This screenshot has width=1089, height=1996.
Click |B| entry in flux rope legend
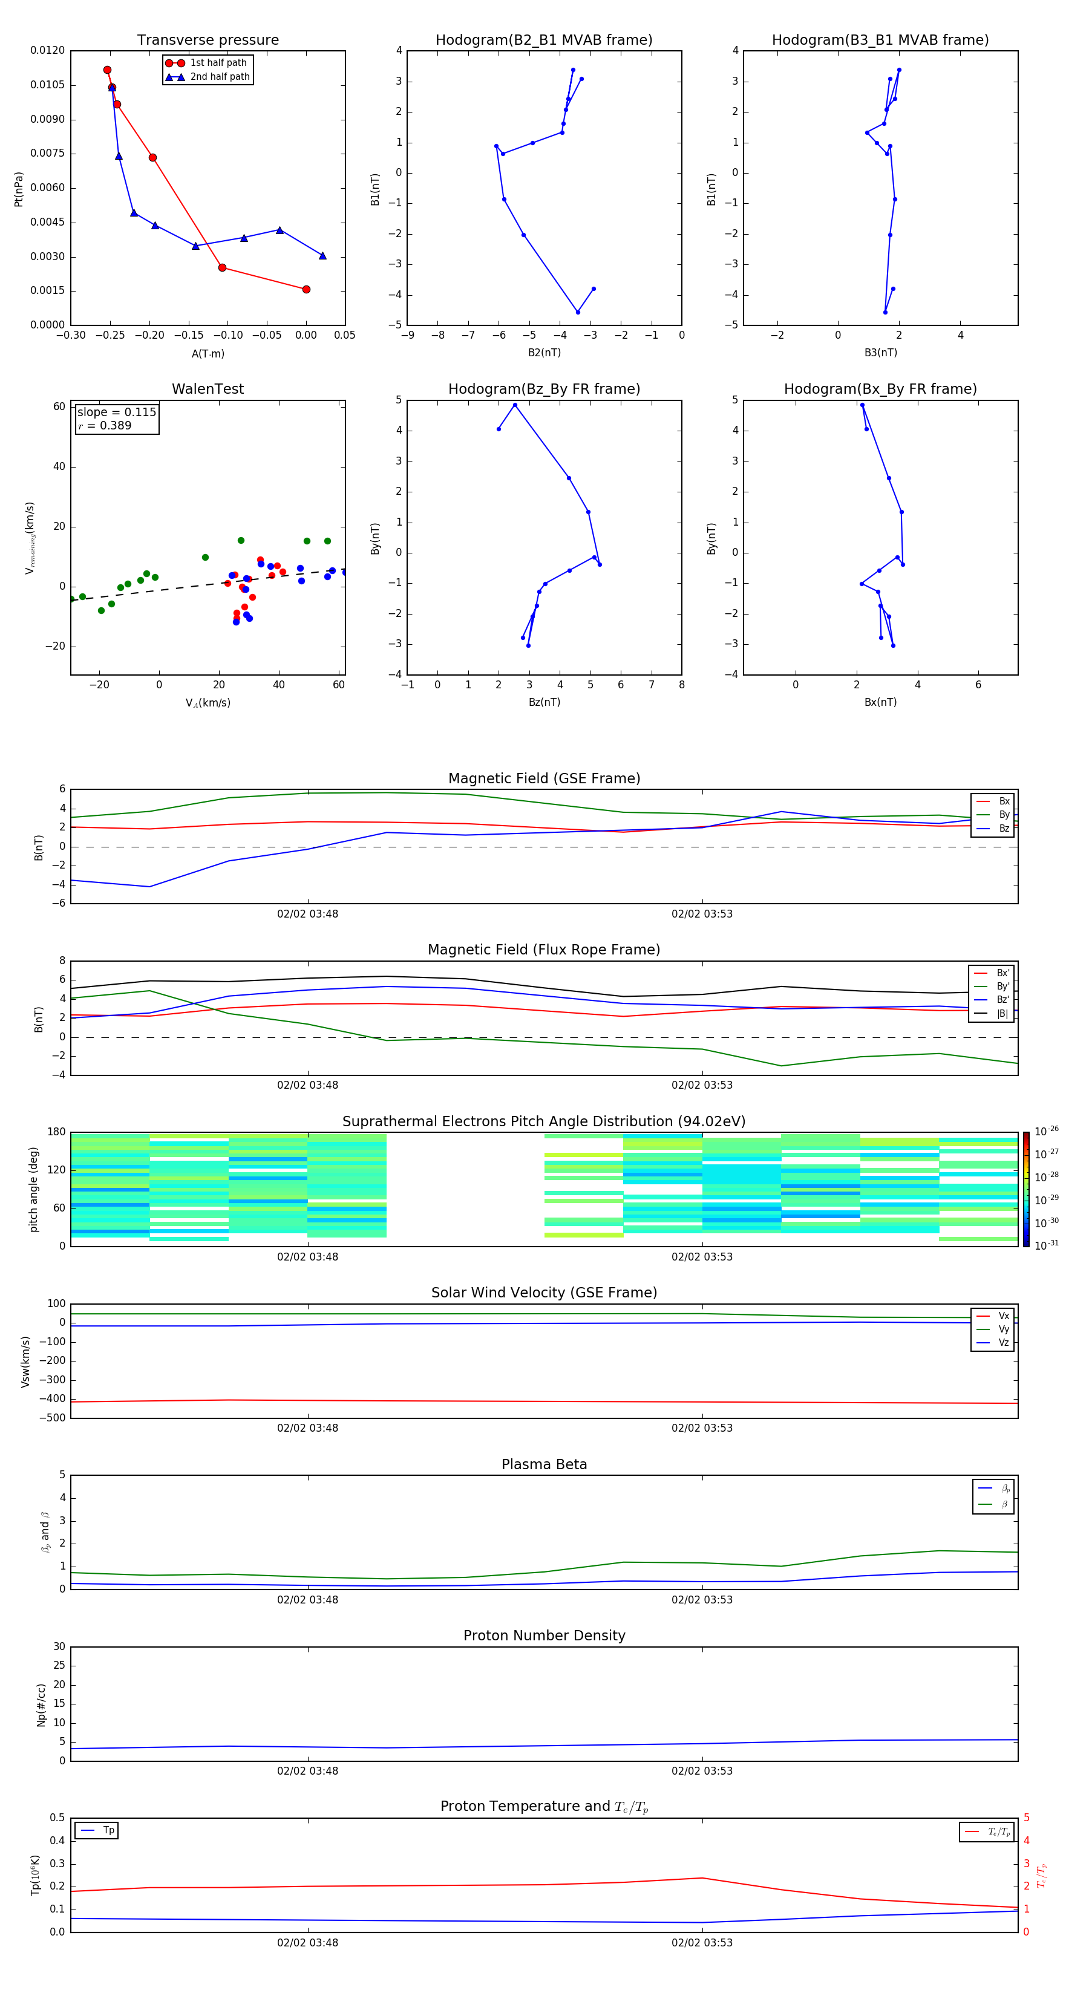(992, 1014)
